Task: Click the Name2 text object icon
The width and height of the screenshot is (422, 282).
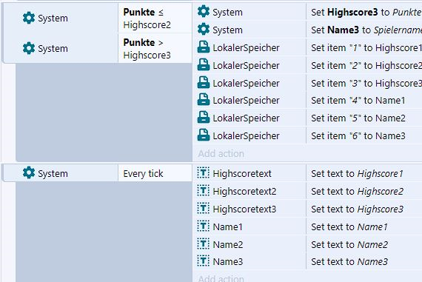Action: tap(203, 244)
